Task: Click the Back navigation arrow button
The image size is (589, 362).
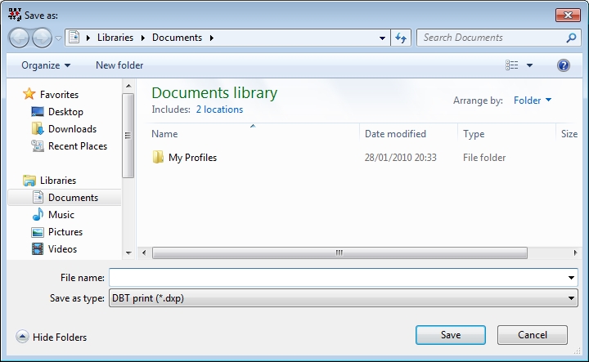Action: tap(20, 38)
